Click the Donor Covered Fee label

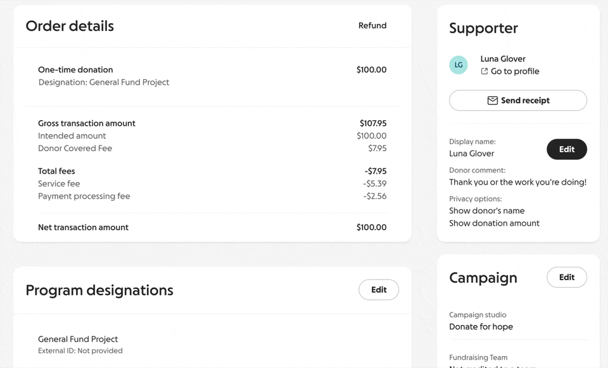pyautogui.click(x=75, y=148)
